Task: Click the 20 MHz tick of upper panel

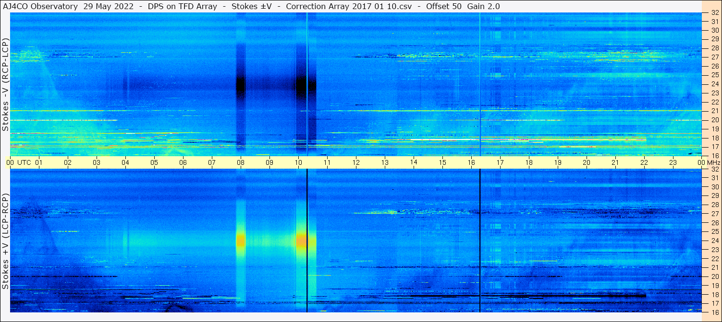Action: click(714, 120)
